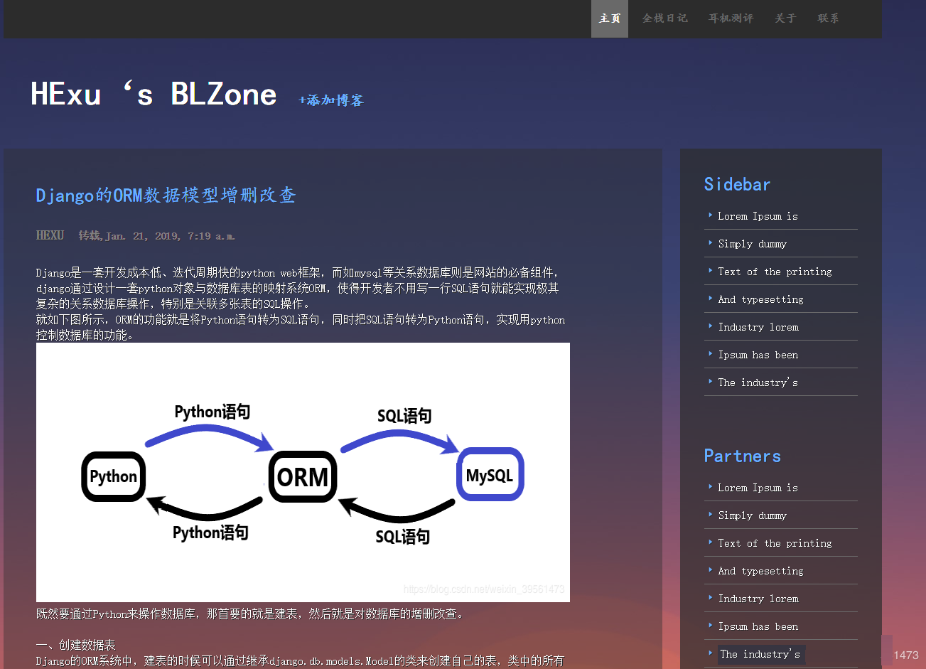
Task: Click the Python ORM MySQL diagram image
Action: [x=303, y=472]
